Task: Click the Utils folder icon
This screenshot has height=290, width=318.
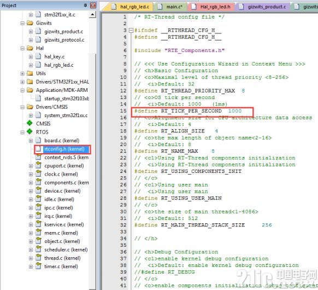Action: (x=30, y=73)
